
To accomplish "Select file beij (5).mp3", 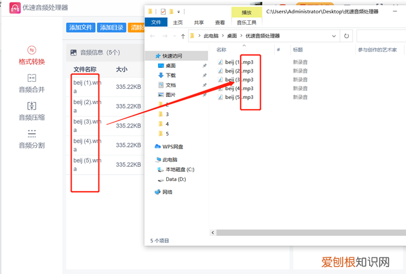I will click(x=239, y=98).
